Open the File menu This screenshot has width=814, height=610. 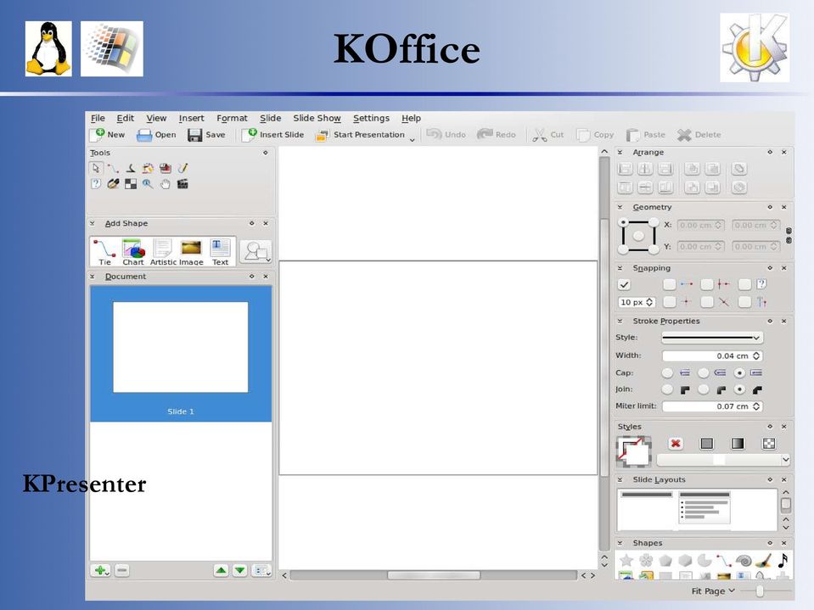tap(98, 118)
